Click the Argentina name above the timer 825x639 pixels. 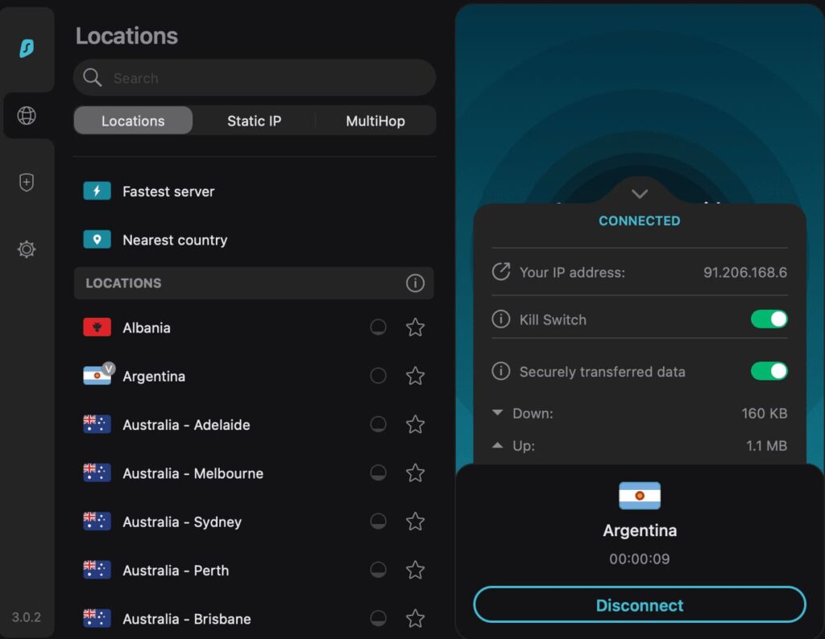(640, 530)
